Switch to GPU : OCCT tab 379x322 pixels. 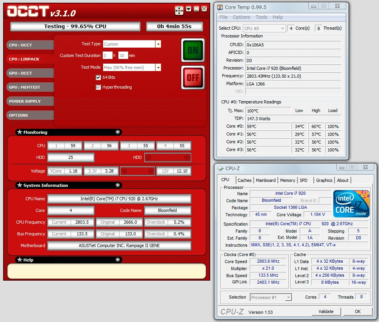30,73
